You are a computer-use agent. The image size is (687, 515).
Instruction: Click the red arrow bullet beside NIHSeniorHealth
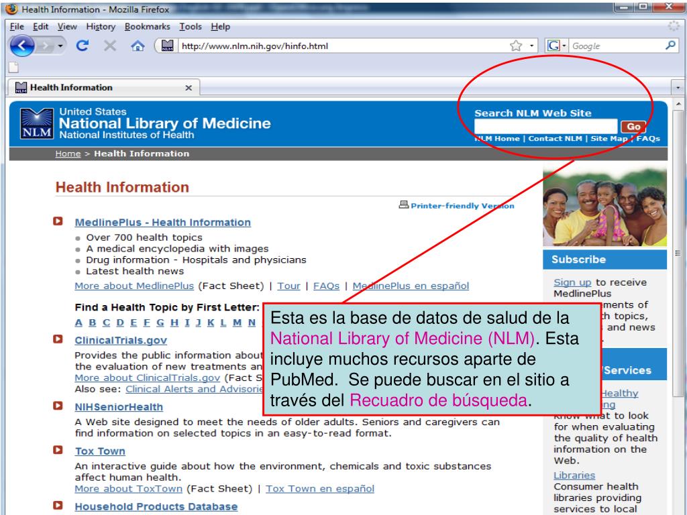[x=58, y=406]
